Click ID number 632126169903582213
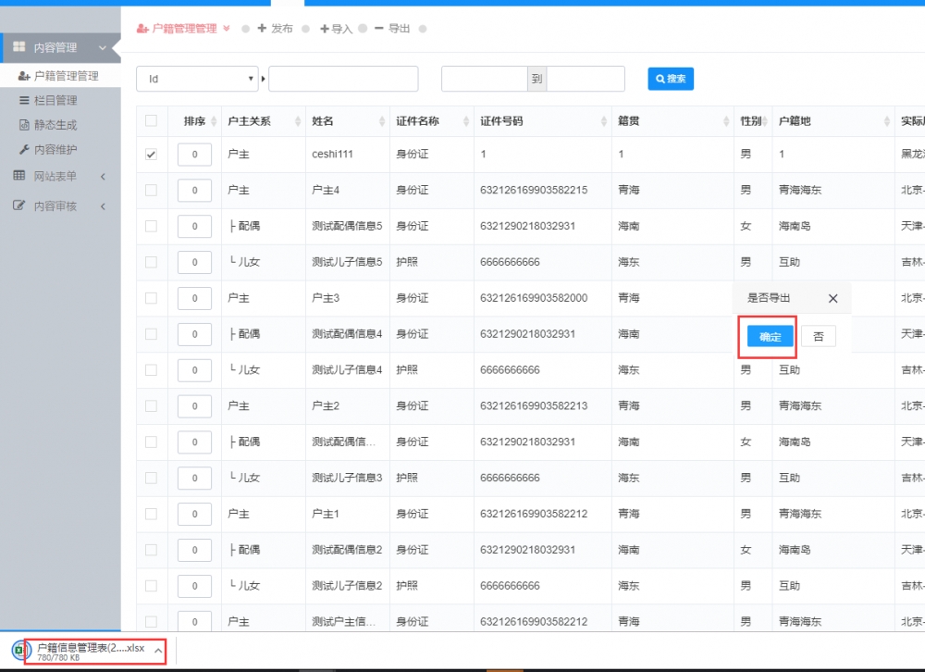 (x=534, y=406)
